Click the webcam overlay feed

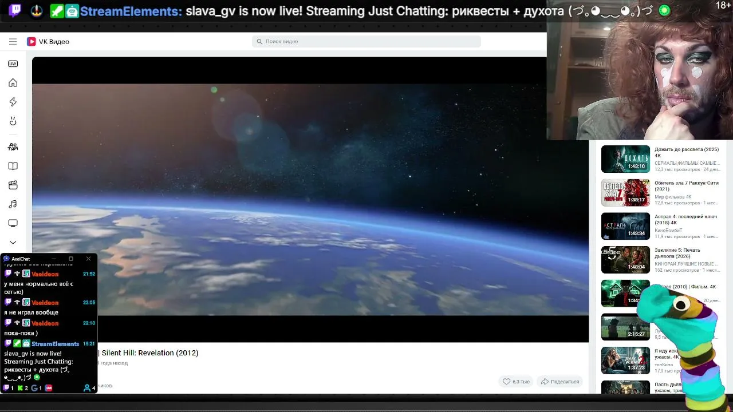click(640, 70)
